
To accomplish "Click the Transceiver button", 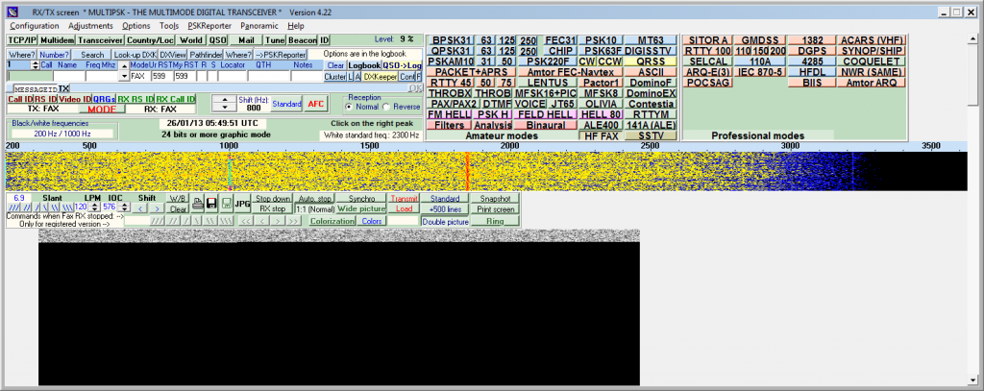I will [100, 40].
